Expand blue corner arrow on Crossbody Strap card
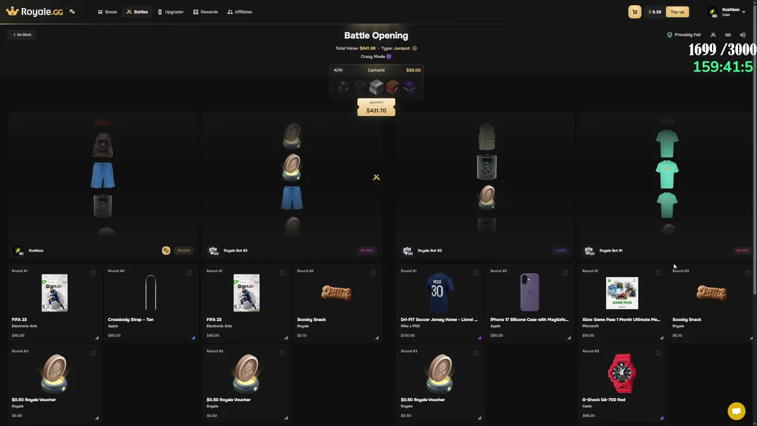 [193, 338]
